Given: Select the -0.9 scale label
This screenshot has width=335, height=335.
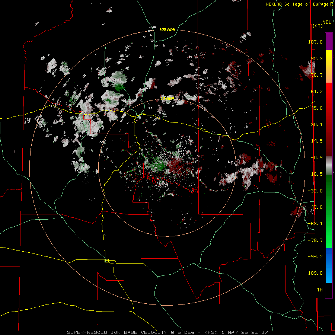Looking at the screenshot, I should [317, 158].
